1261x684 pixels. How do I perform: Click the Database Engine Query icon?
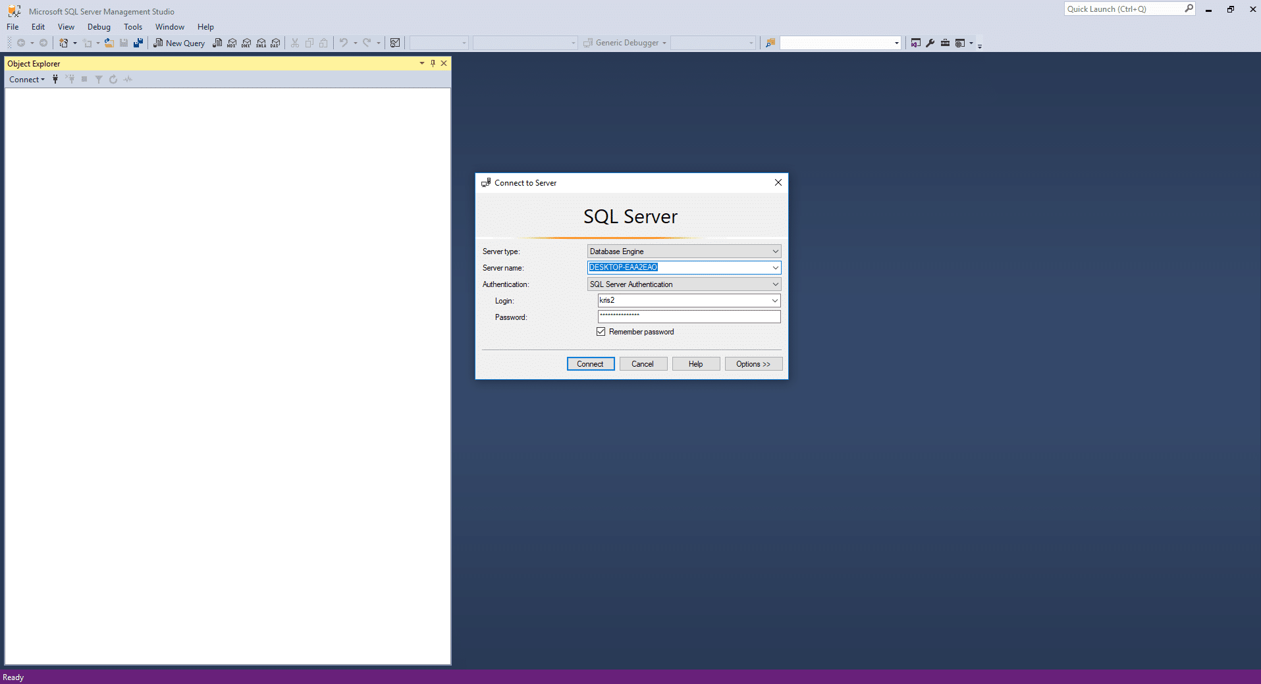point(217,43)
